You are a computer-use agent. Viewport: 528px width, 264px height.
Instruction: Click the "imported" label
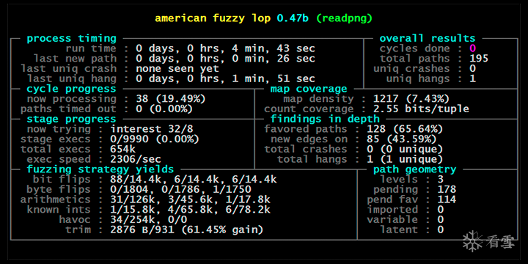coord(392,210)
